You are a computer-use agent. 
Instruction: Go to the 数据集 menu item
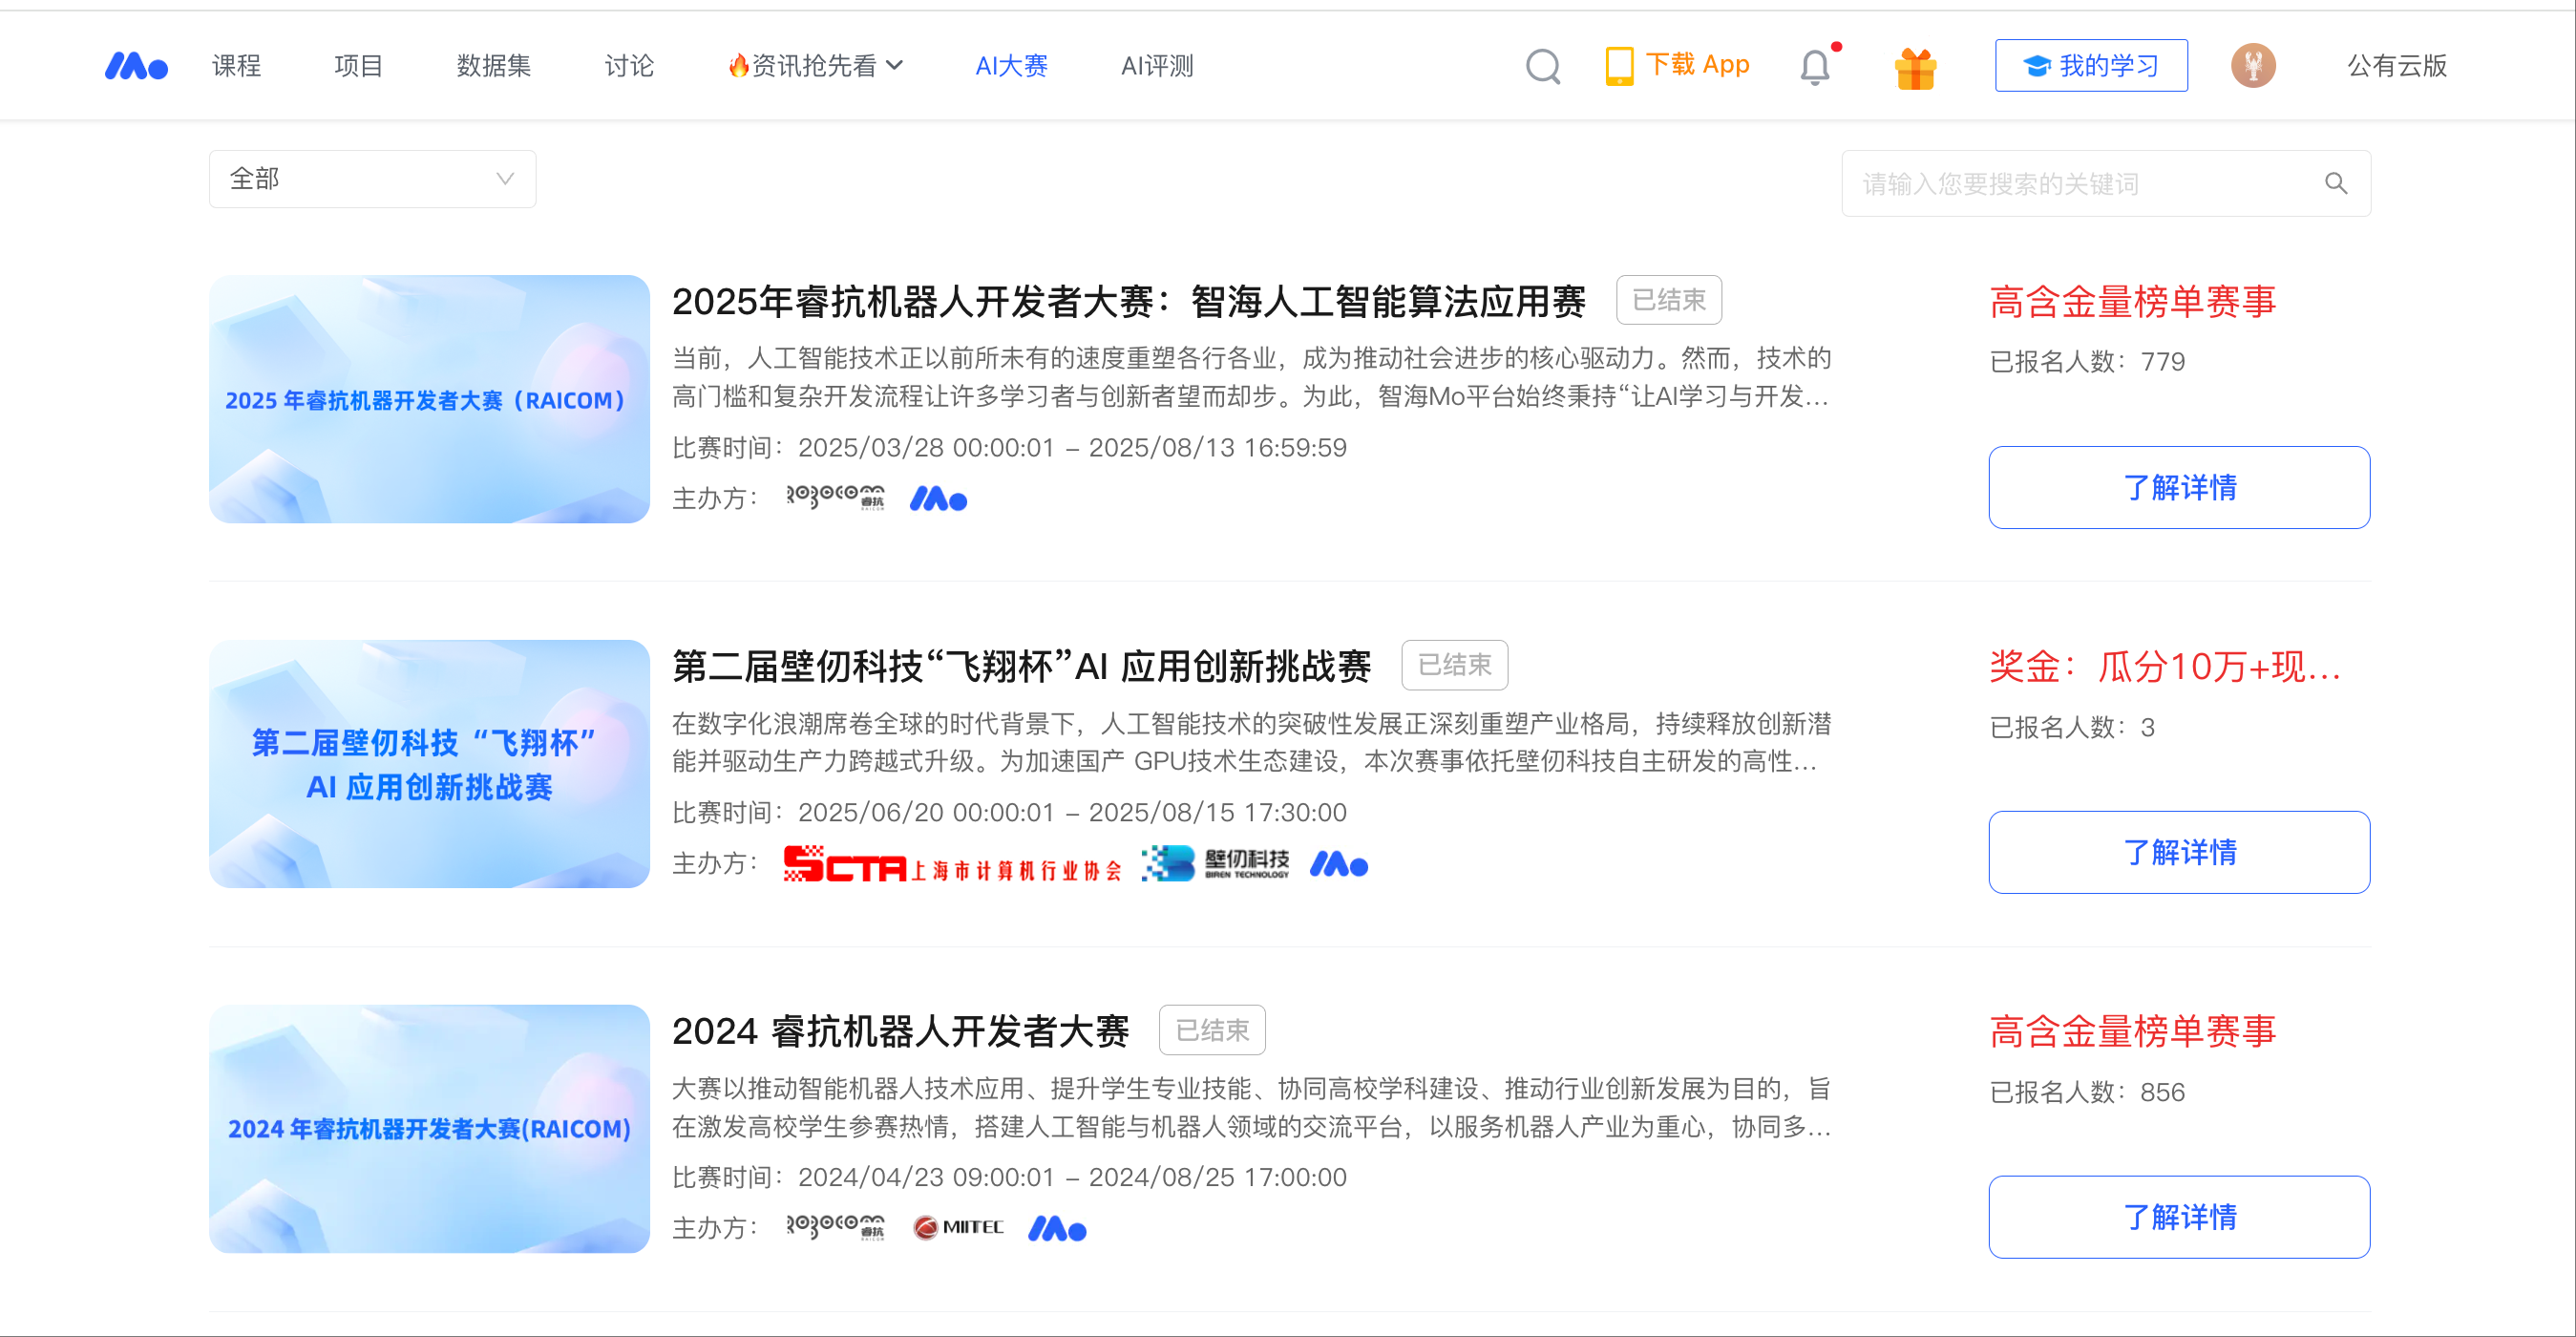pyautogui.click(x=493, y=66)
